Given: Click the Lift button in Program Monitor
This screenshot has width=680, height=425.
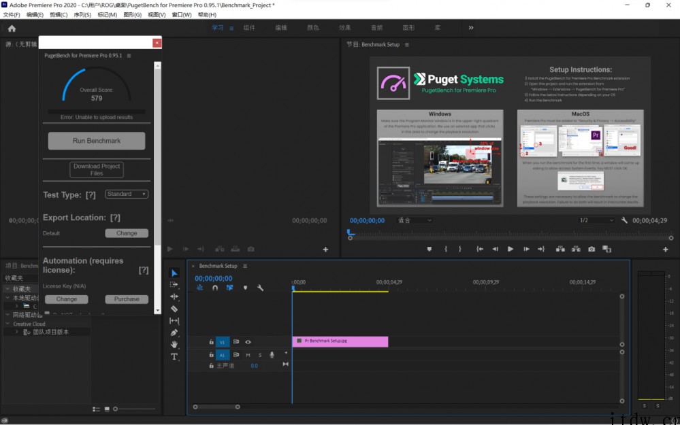Looking at the screenshot, I should pyautogui.click(x=560, y=249).
